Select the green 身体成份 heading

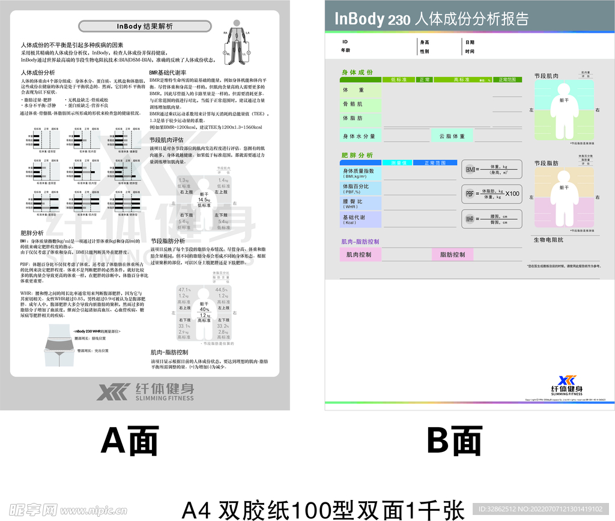pyautogui.click(x=357, y=72)
